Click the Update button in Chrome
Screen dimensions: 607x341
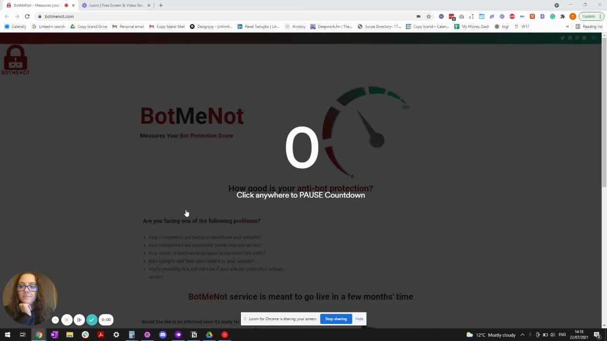pyautogui.click(x=589, y=17)
